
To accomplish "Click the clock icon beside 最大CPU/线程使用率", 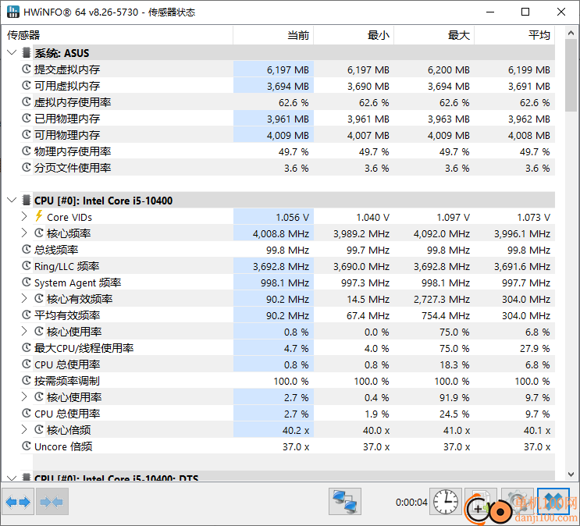I will [x=27, y=348].
